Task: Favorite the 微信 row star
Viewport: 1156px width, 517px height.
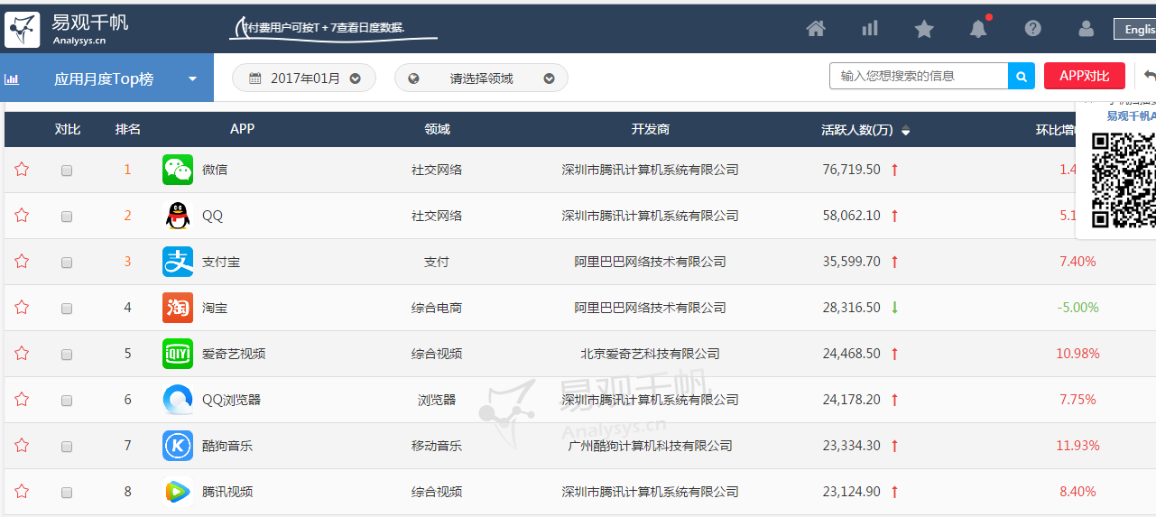Action: coord(22,169)
